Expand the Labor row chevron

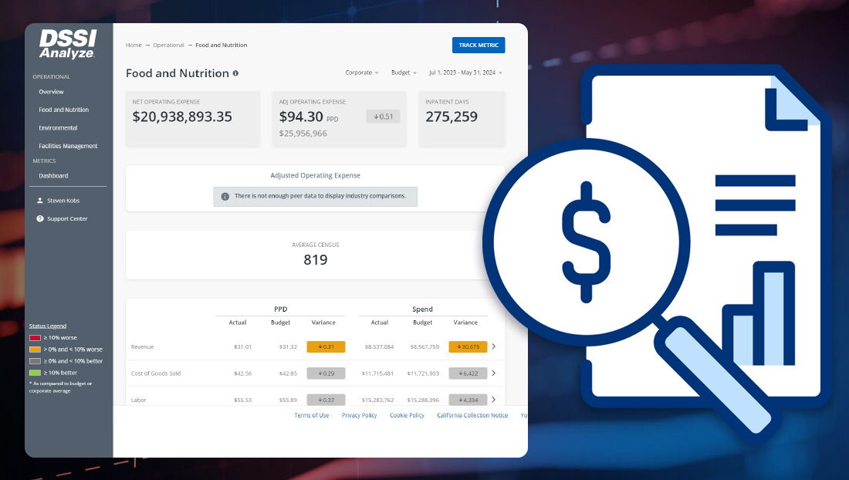click(x=494, y=400)
